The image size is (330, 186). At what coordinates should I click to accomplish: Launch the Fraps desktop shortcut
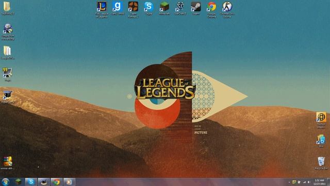point(7,74)
